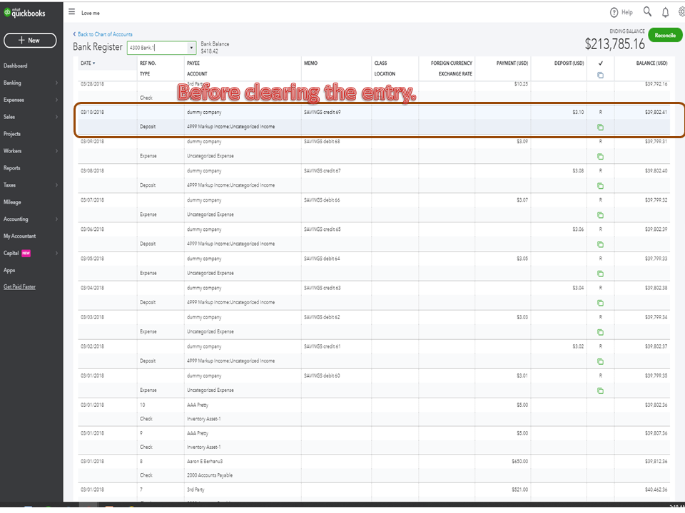This screenshot has width=685, height=513.
Task: Click the DEPOSIT (USD) column header
Action: coord(569,63)
